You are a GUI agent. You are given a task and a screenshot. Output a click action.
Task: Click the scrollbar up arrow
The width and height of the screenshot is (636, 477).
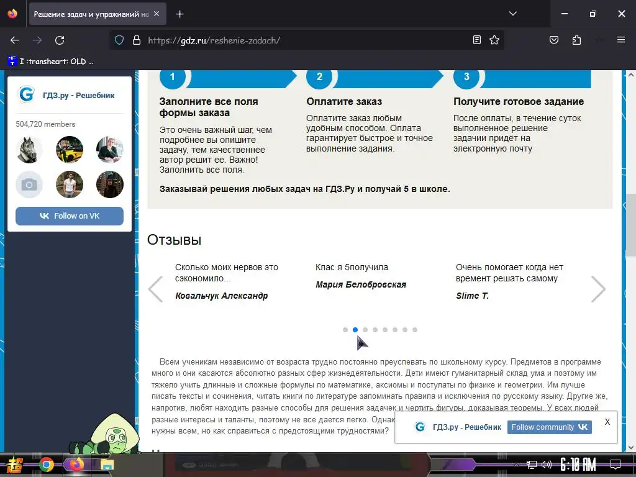point(631,75)
